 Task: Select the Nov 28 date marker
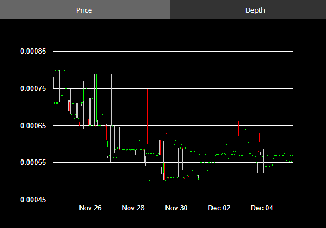click(x=133, y=208)
